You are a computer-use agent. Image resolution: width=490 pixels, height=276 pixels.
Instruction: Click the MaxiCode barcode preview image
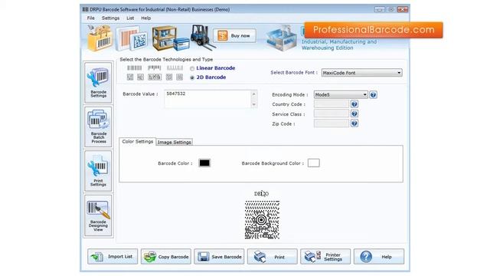tap(262, 220)
